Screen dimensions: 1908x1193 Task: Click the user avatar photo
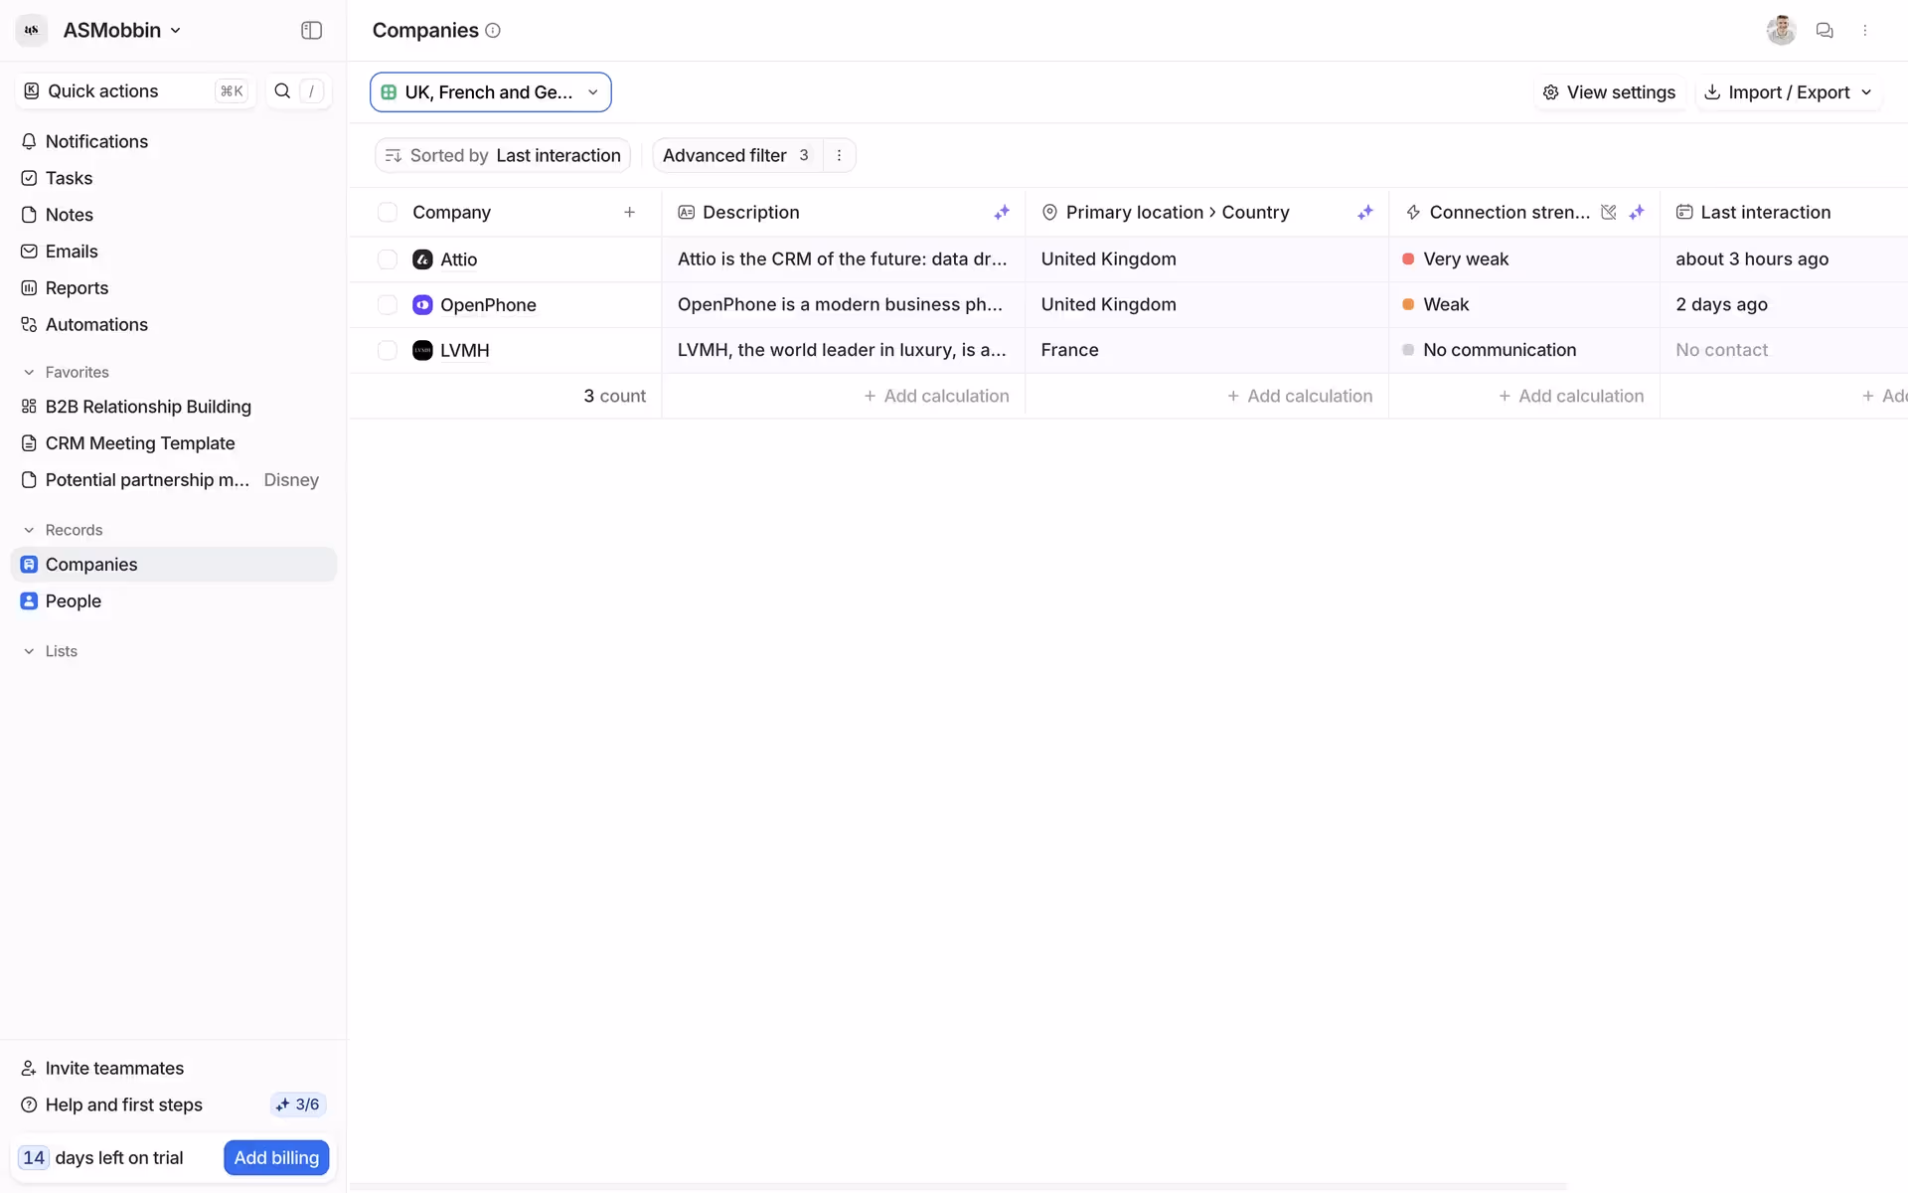(1780, 31)
